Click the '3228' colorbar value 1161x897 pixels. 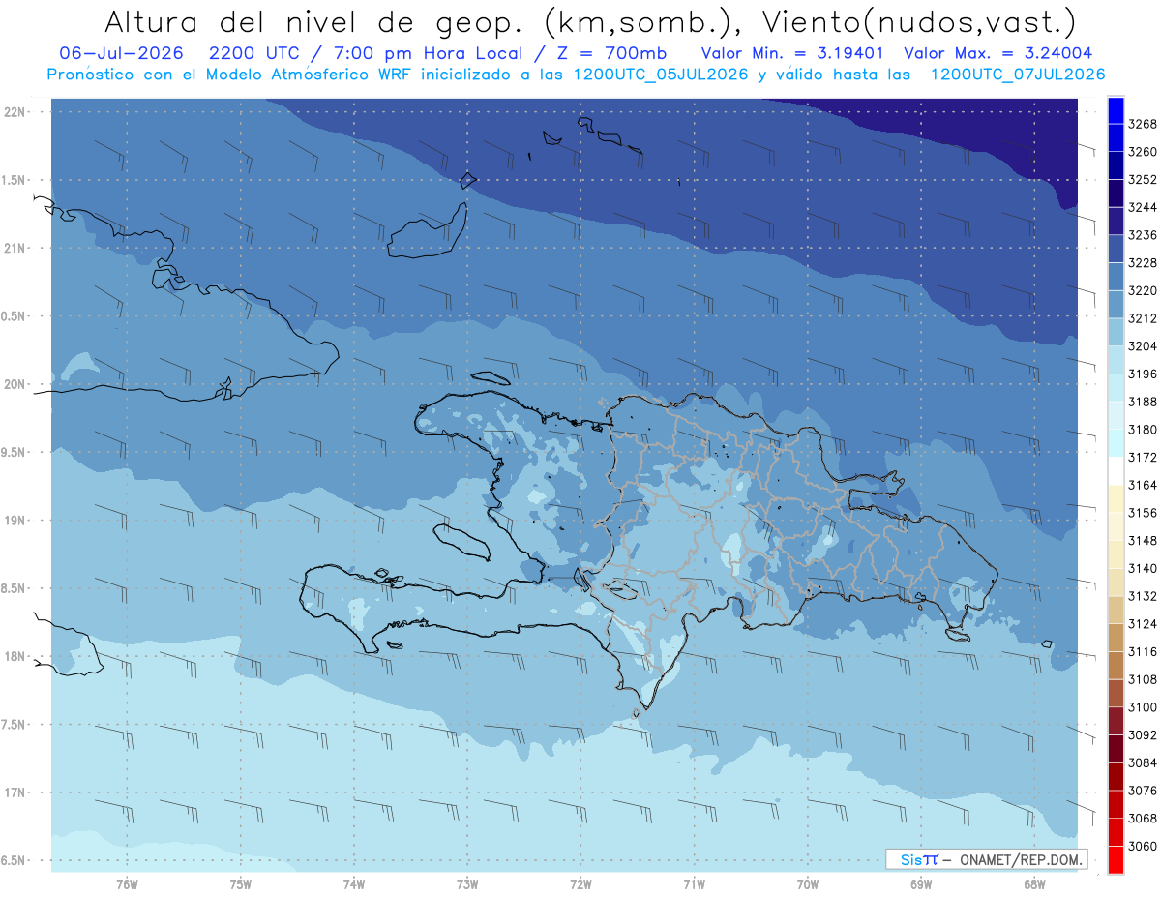point(1143,263)
